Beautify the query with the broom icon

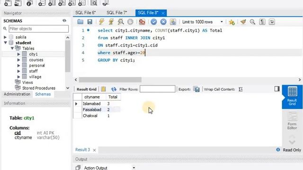click(243, 22)
